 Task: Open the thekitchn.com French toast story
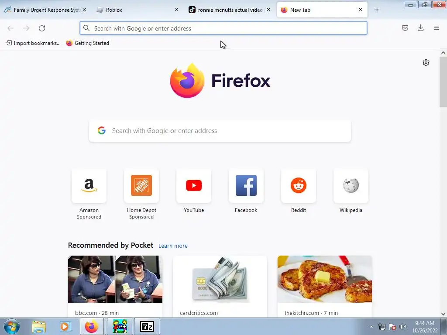tap(324, 279)
